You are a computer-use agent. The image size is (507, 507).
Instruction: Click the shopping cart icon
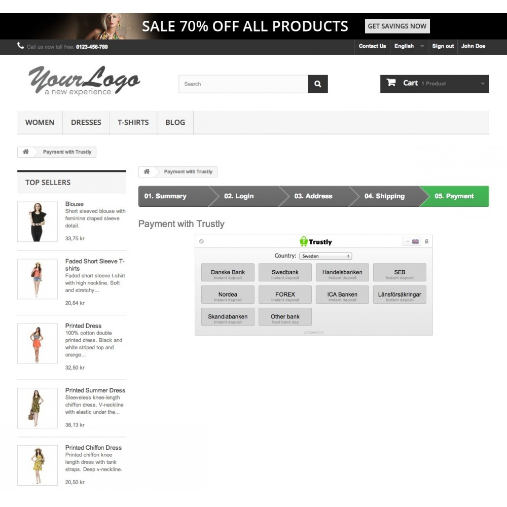tap(391, 83)
